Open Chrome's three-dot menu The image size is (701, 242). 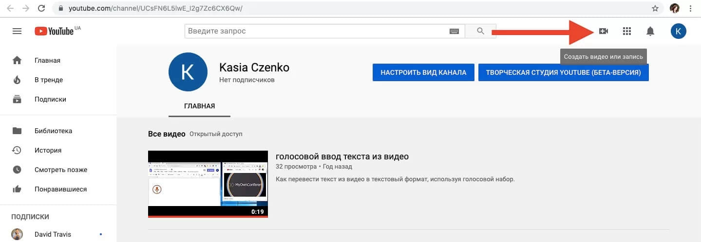coord(690,8)
